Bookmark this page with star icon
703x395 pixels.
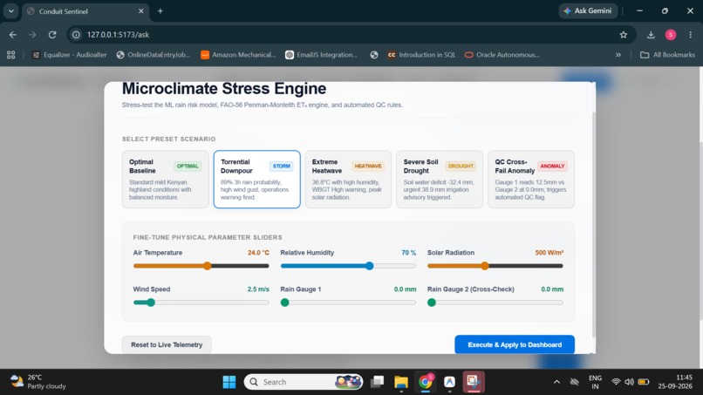(x=624, y=35)
